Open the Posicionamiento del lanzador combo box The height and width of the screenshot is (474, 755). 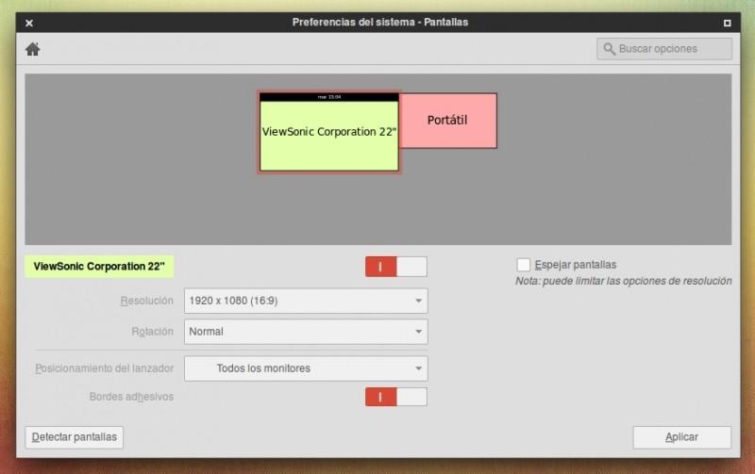click(x=305, y=368)
